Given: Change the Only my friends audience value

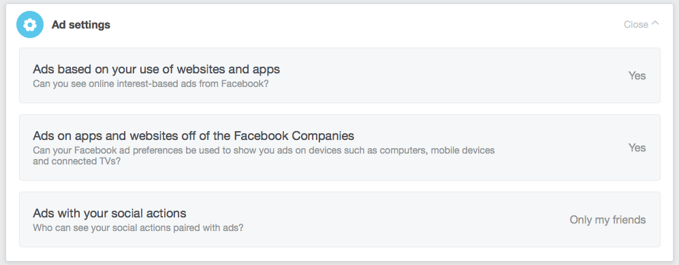Looking at the screenshot, I should [x=607, y=220].
